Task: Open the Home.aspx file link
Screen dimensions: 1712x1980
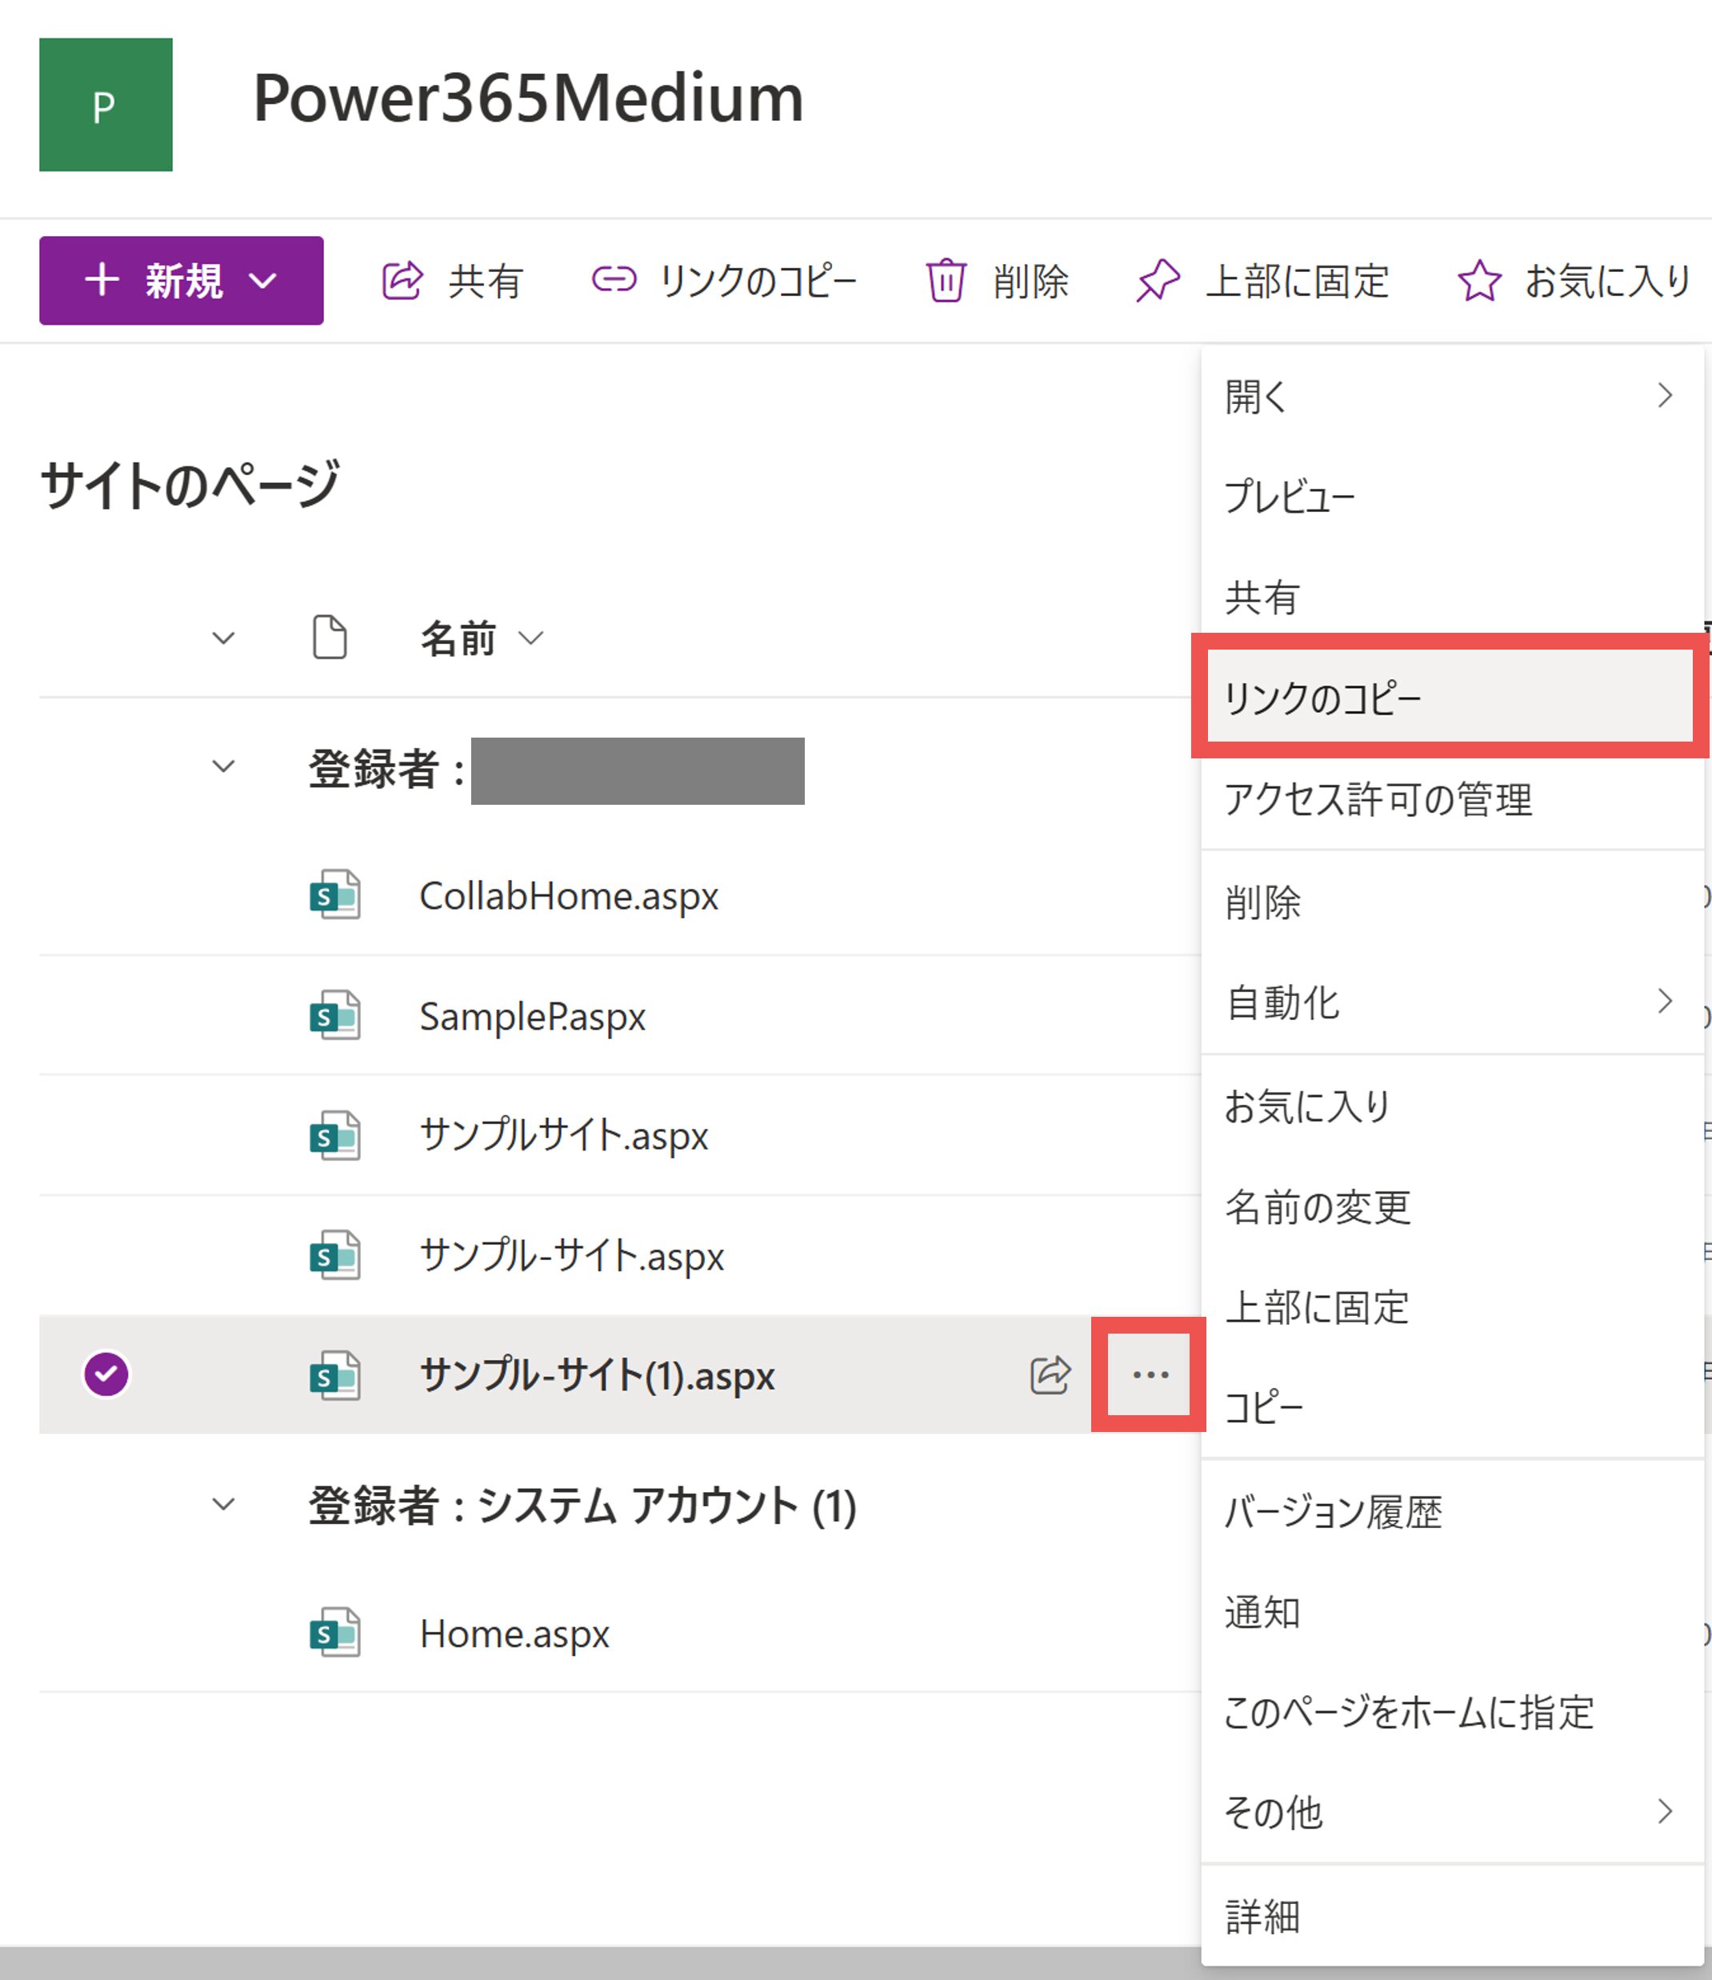Action: tap(514, 1634)
